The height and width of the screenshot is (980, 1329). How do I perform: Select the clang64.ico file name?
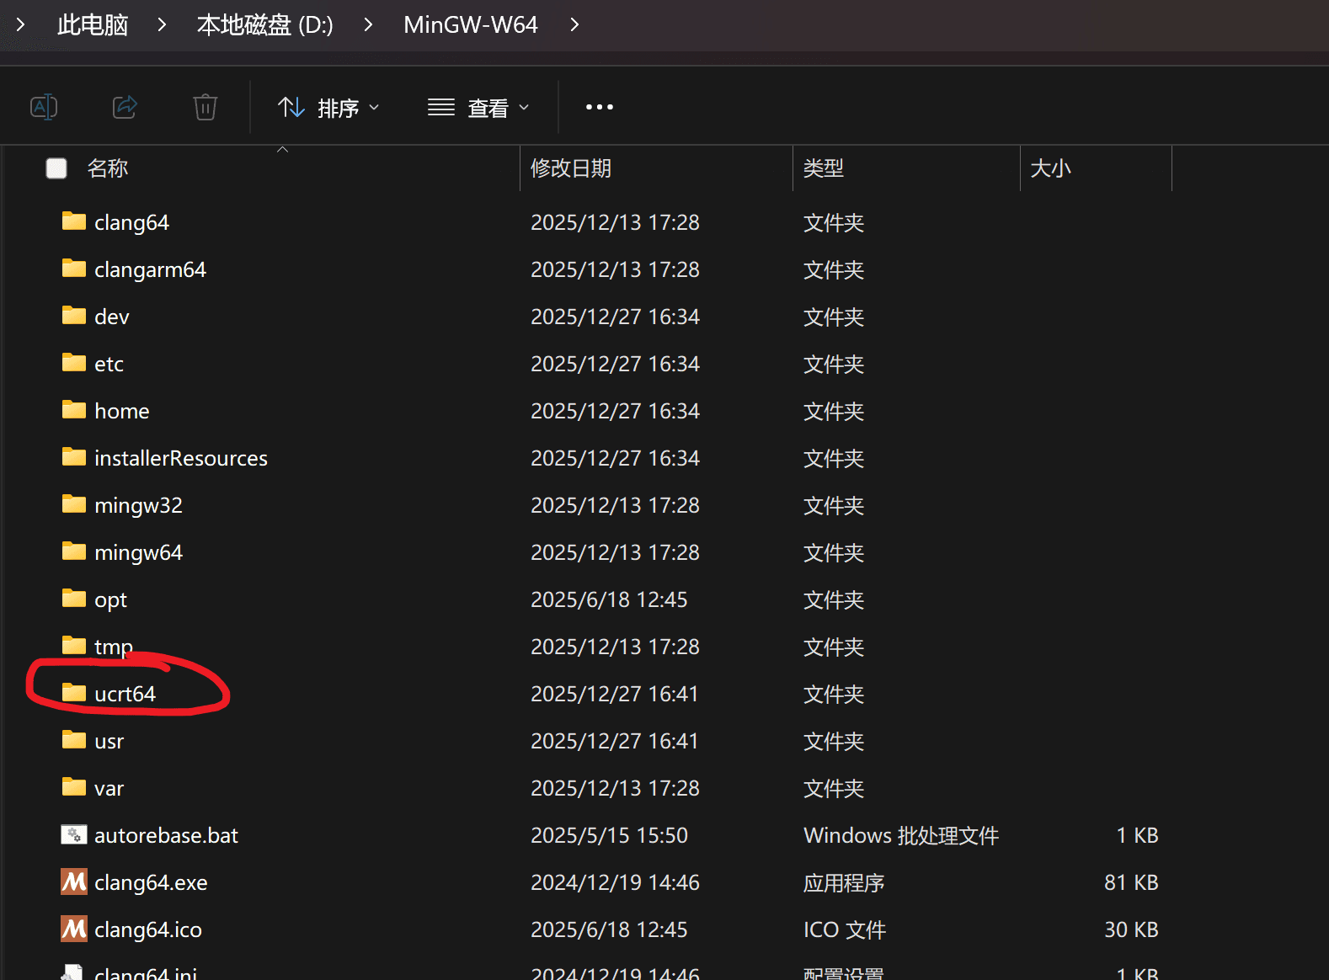(148, 929)
